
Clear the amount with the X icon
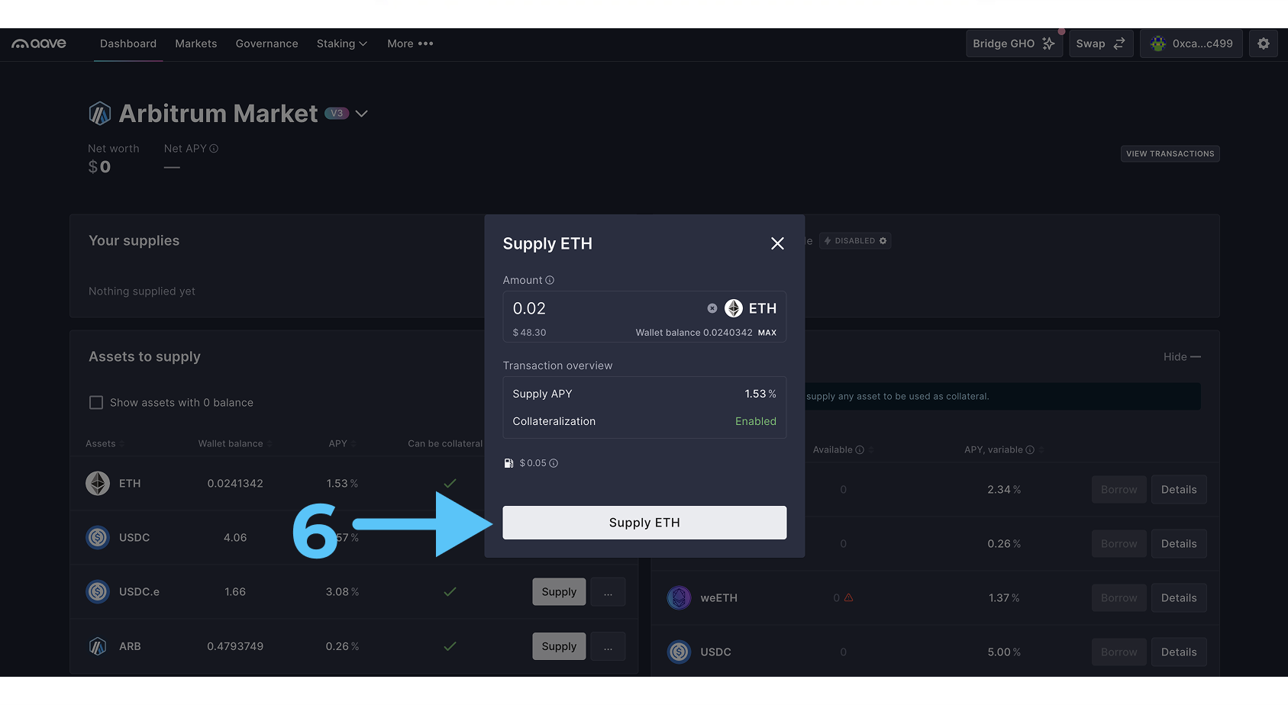point(712,308)
